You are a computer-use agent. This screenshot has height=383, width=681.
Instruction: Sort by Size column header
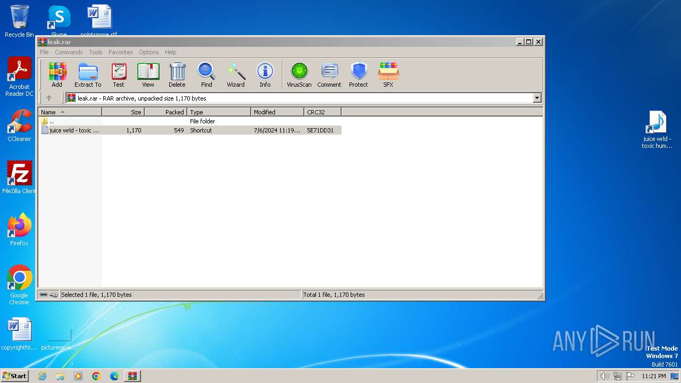point(123,112)
